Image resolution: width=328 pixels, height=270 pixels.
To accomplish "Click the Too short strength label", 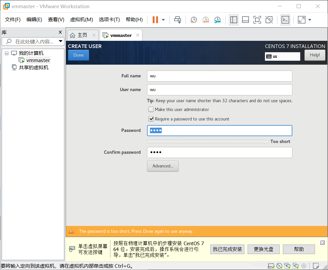I will 280,141.
